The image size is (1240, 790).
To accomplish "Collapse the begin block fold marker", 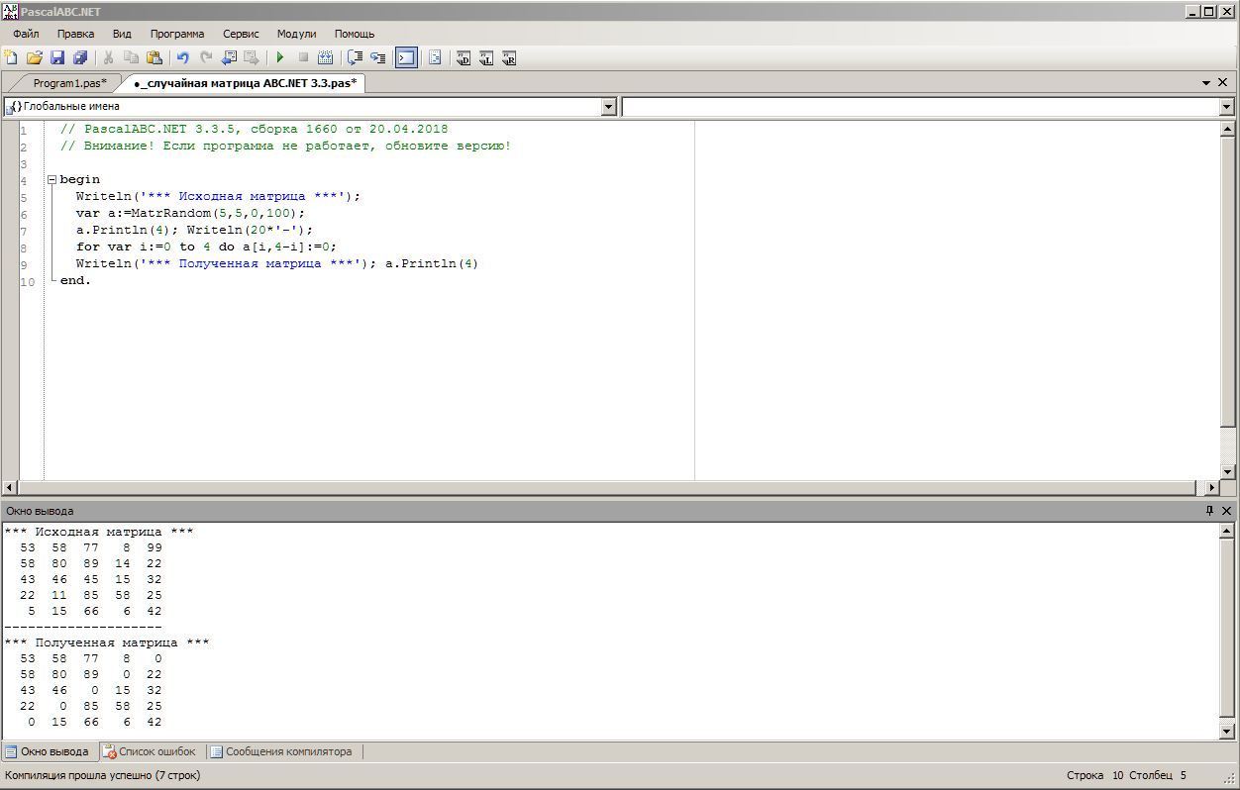I will point(52,180).
